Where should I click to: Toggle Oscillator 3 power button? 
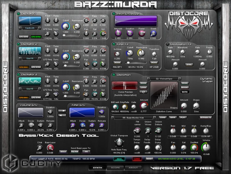18,75
